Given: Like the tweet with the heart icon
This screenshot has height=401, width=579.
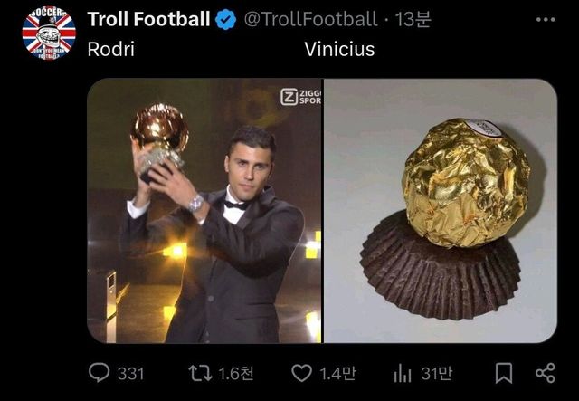Looking at the screenshot, I should click(301, 373).
